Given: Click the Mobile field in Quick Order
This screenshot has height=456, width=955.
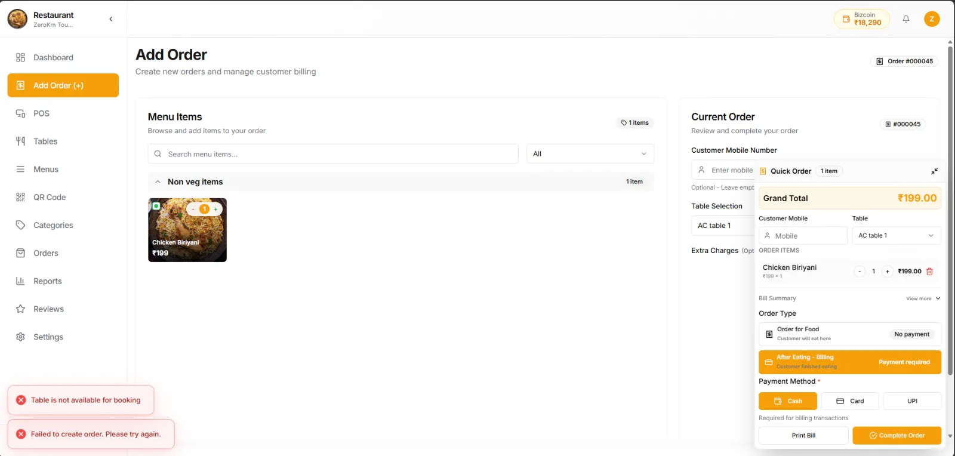Looking at the screenshot, I should [803, 236].
